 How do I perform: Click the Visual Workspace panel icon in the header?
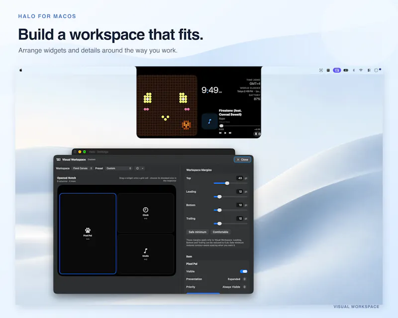tap(58, 159)
